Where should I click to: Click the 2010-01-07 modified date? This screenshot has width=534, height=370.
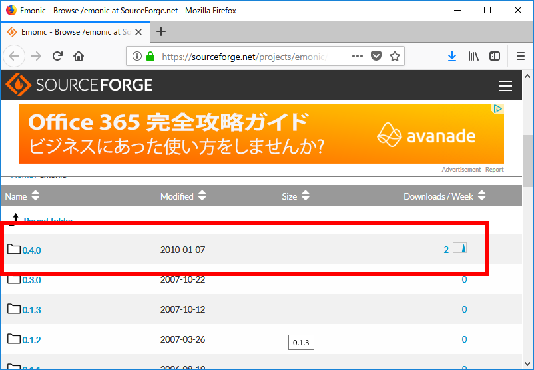coord(183,250)
